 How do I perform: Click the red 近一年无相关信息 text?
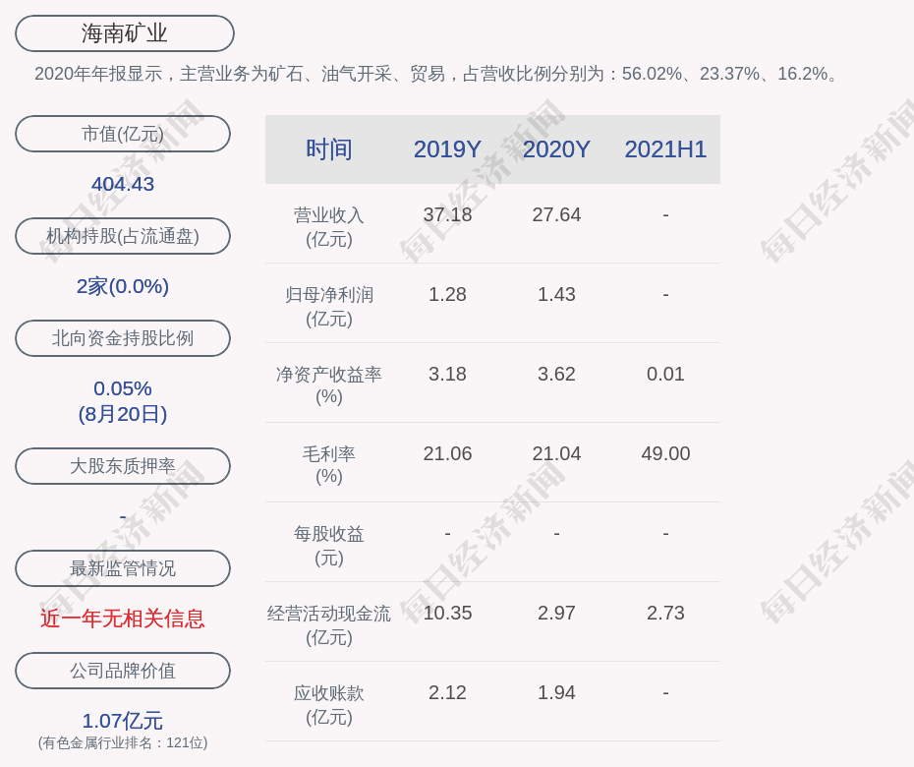(123, 619)
